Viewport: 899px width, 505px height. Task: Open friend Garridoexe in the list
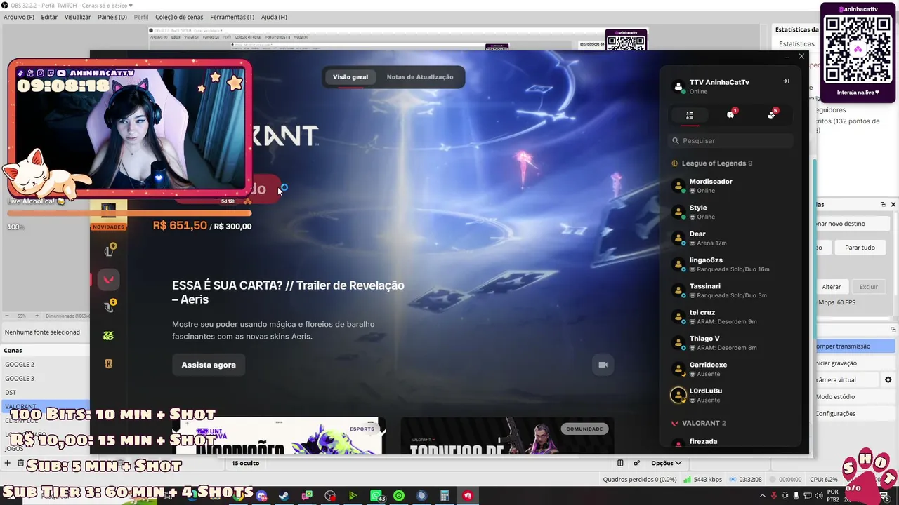coord(730,369)
